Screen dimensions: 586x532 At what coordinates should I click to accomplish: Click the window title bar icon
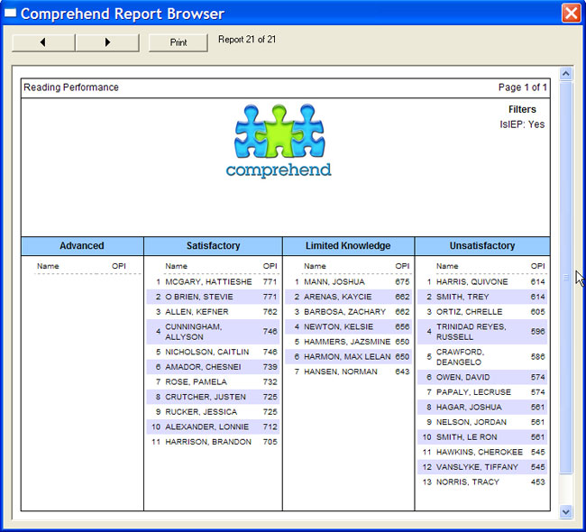coord(10,14)
